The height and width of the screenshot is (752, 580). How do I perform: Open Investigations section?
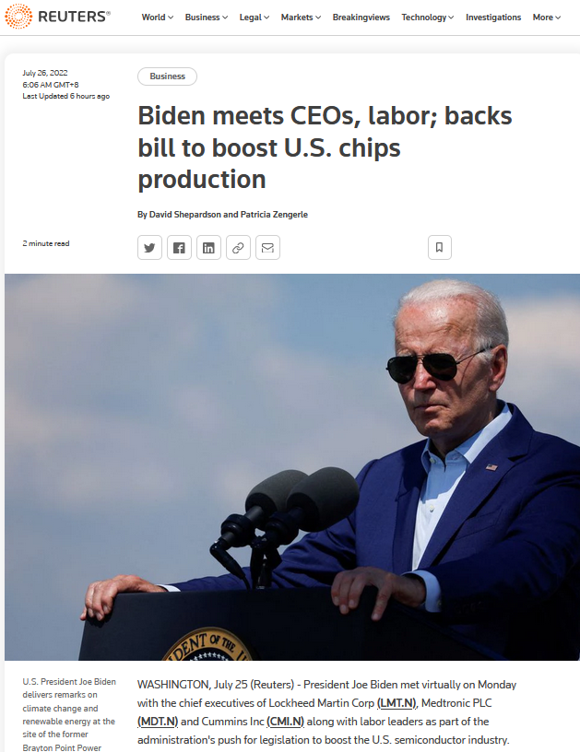click(x=493, y=18)
